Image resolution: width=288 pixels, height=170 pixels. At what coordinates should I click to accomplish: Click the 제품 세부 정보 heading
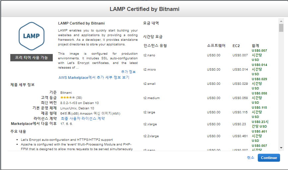(x=23, y=85)
